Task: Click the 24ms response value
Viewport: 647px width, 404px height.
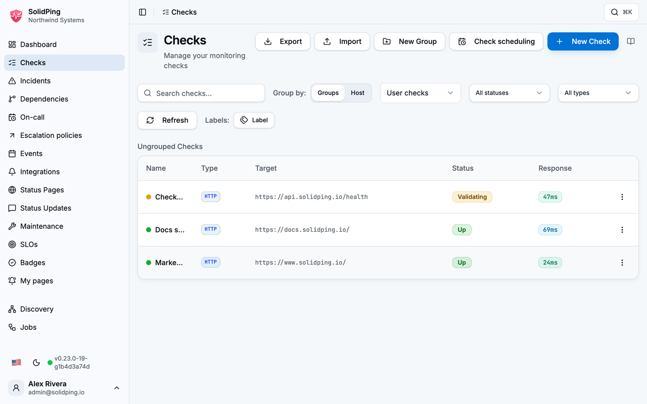Action: [550, 263]
